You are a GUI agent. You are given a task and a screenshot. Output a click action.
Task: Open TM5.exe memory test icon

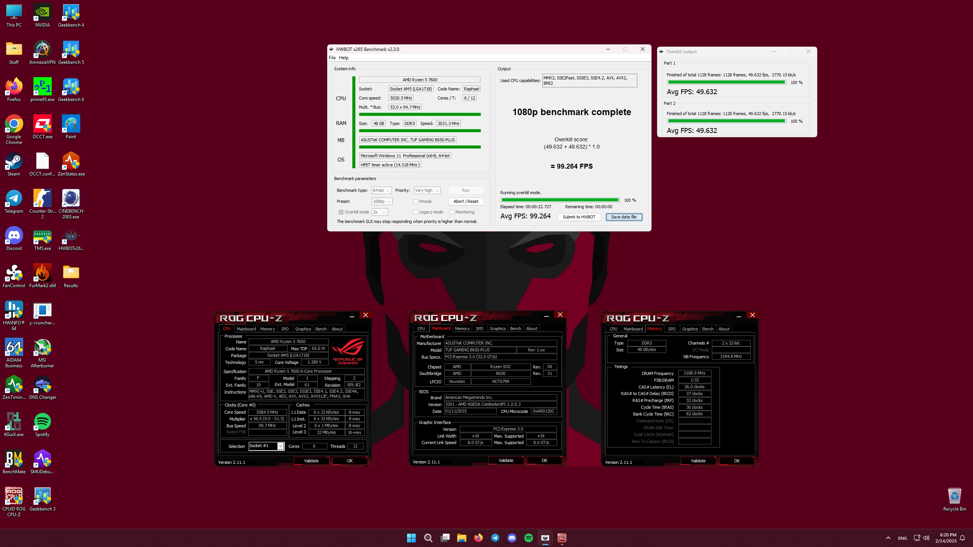42,239
